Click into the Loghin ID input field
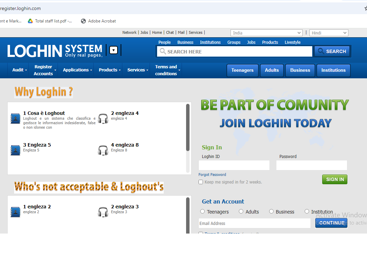Screen dimensions: 367x257 [234, 165]
